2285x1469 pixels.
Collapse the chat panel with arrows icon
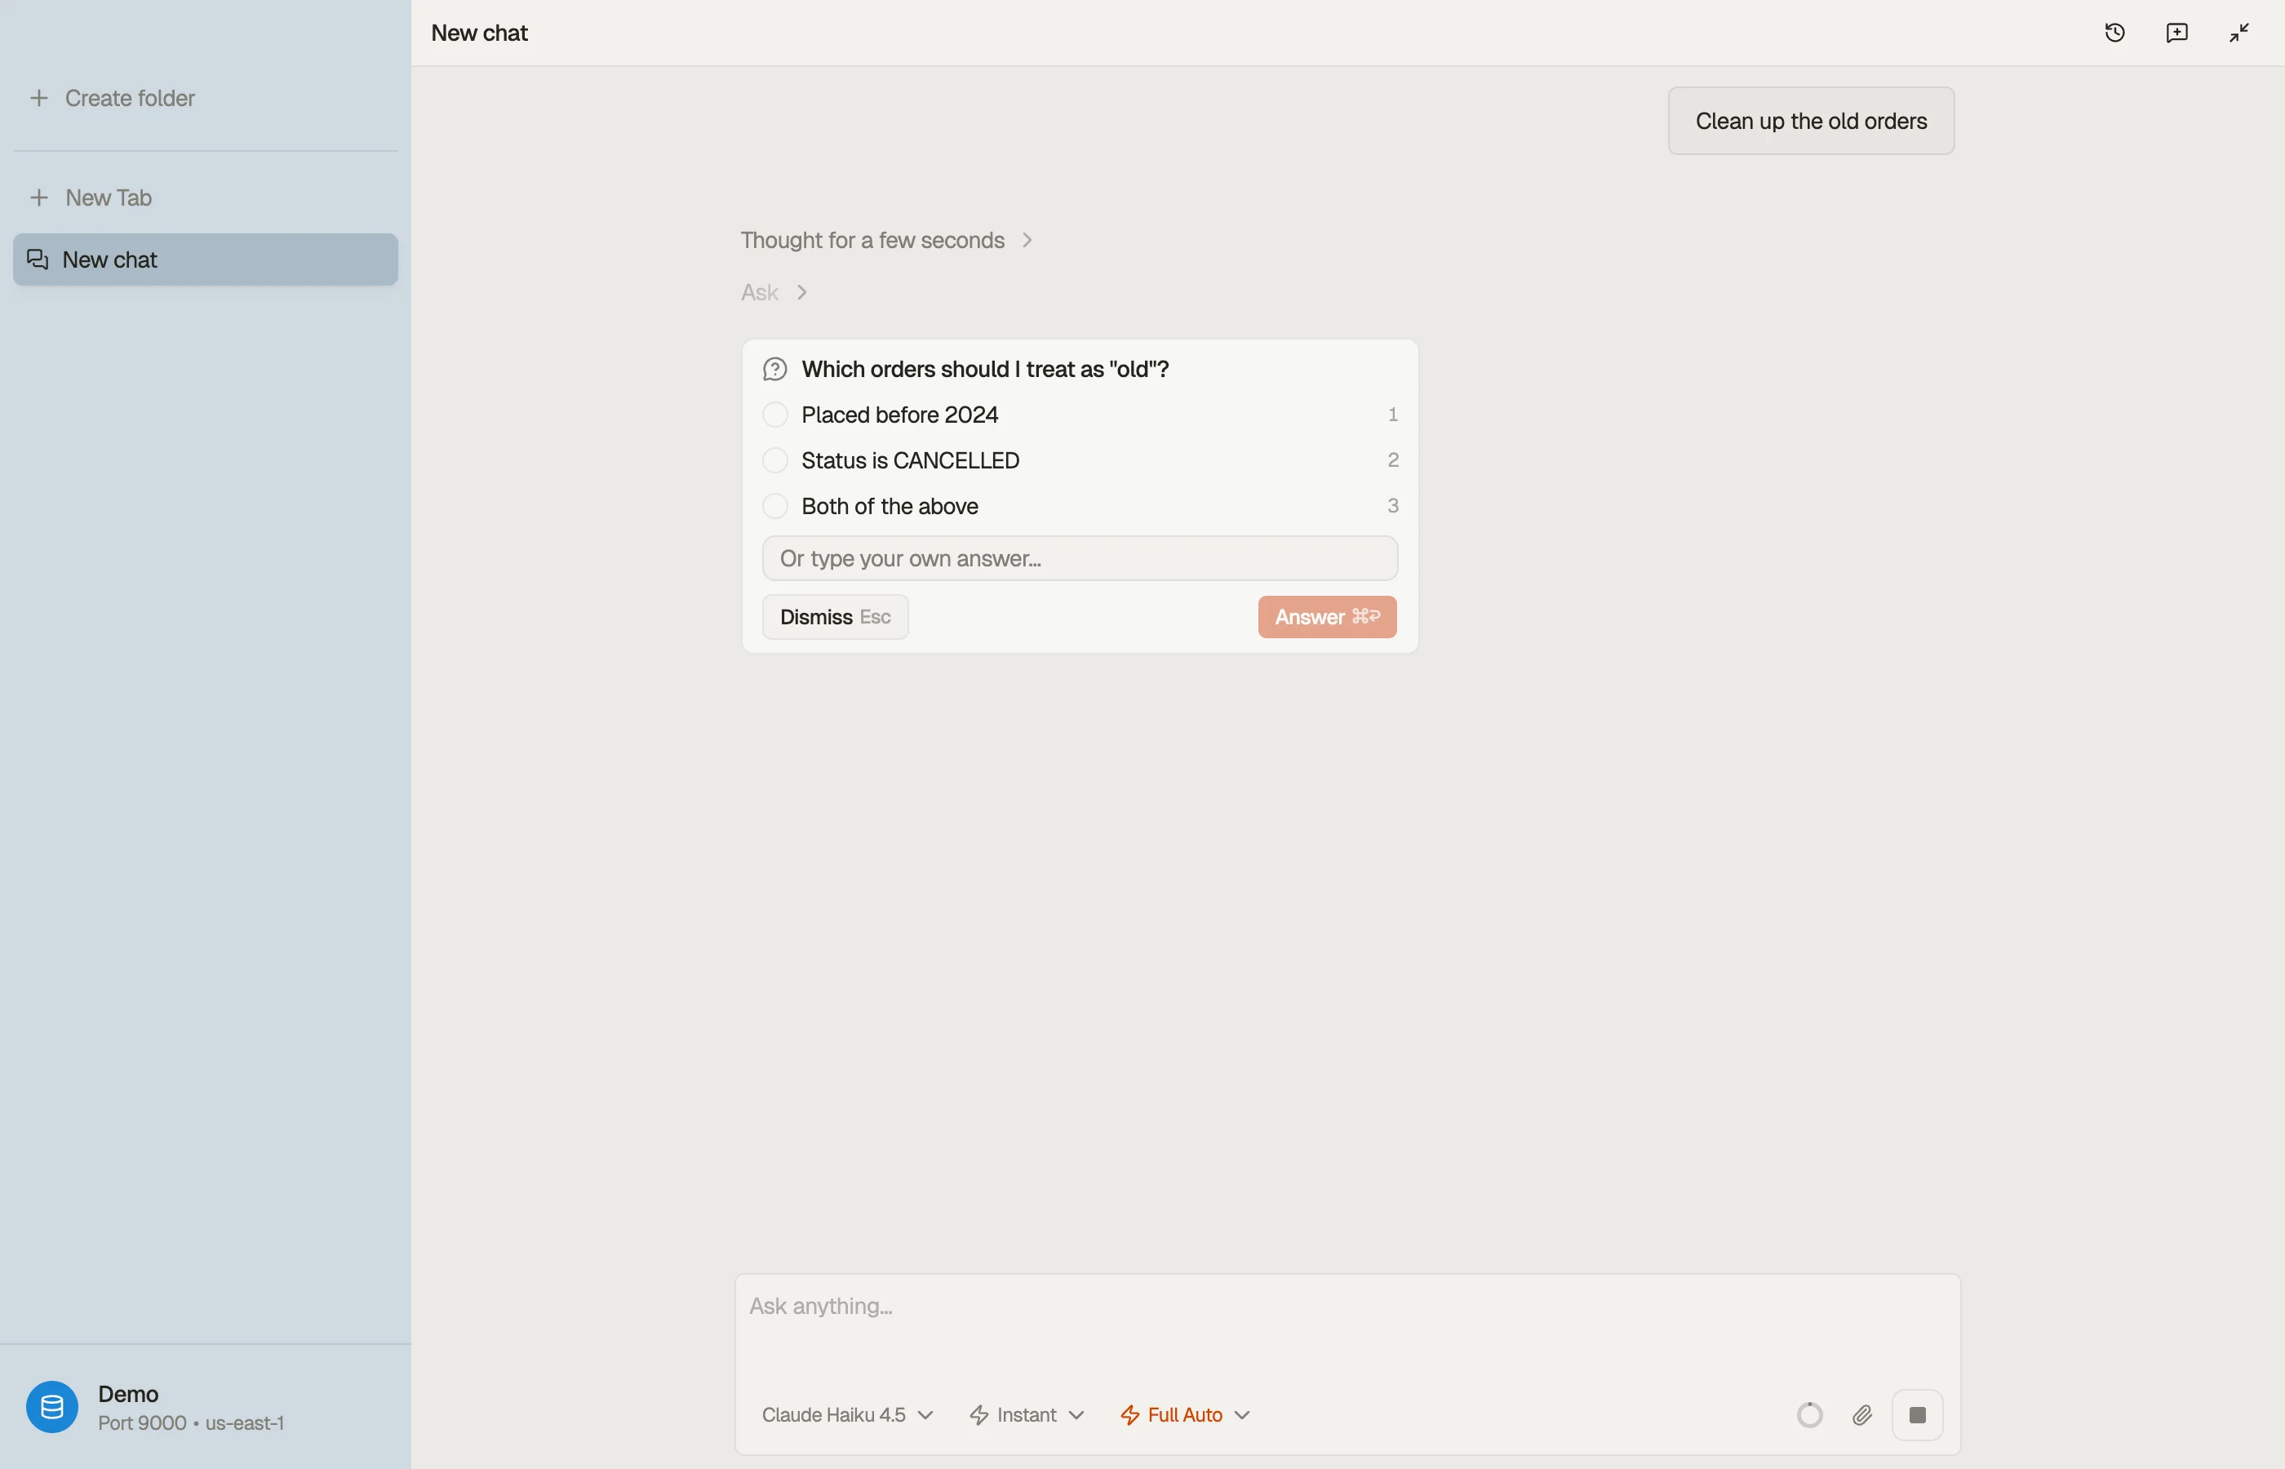pos(2238,33)
